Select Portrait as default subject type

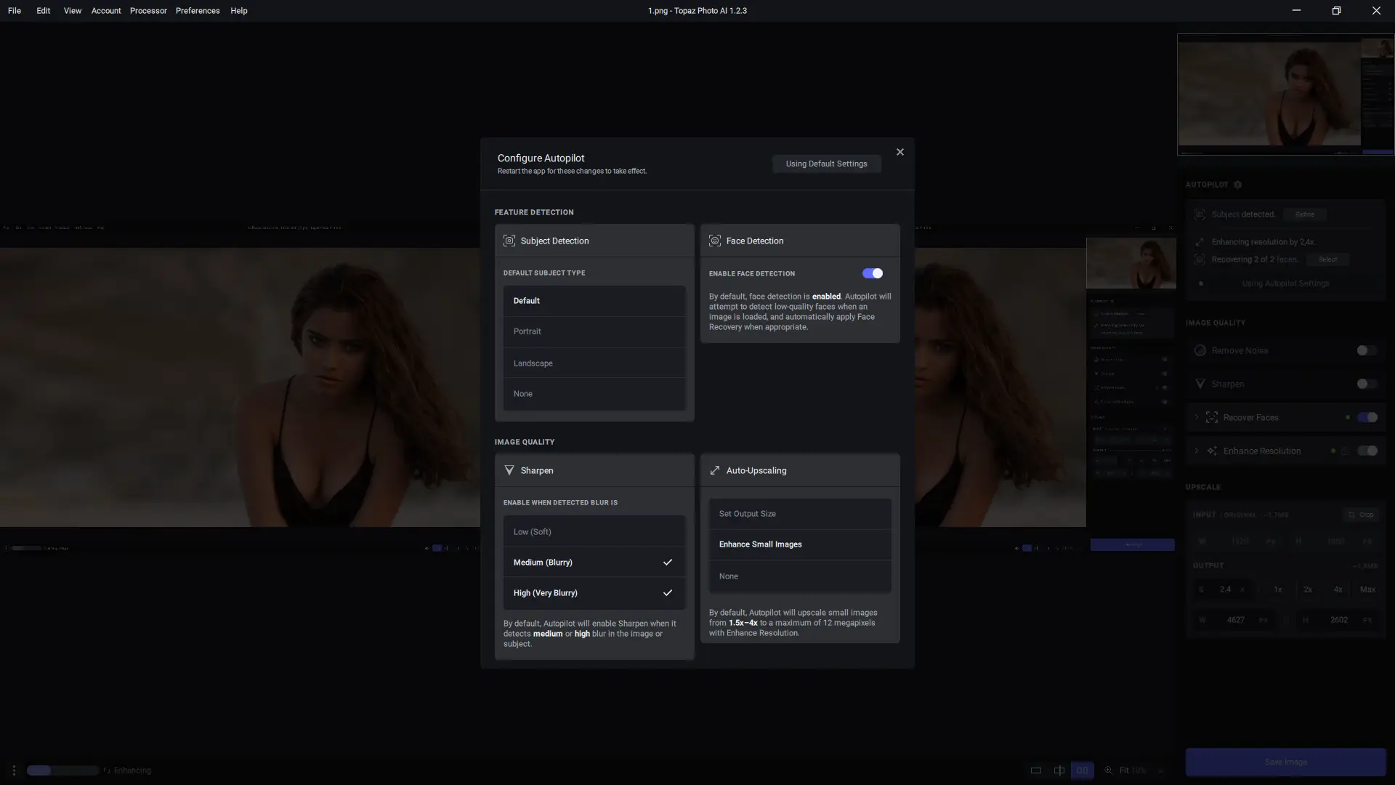click(x=594, y=331)
